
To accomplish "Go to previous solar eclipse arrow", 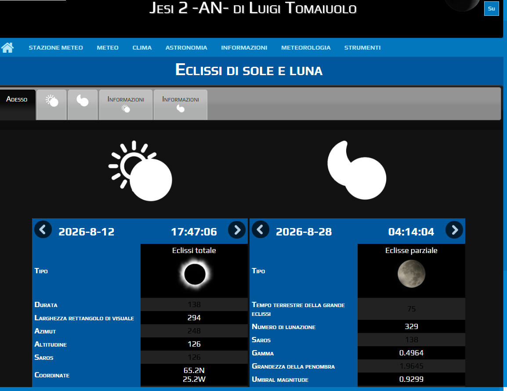I will coord(43,230).
